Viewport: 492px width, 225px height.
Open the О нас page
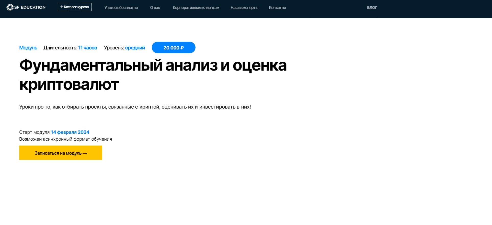tap(155, 8)
